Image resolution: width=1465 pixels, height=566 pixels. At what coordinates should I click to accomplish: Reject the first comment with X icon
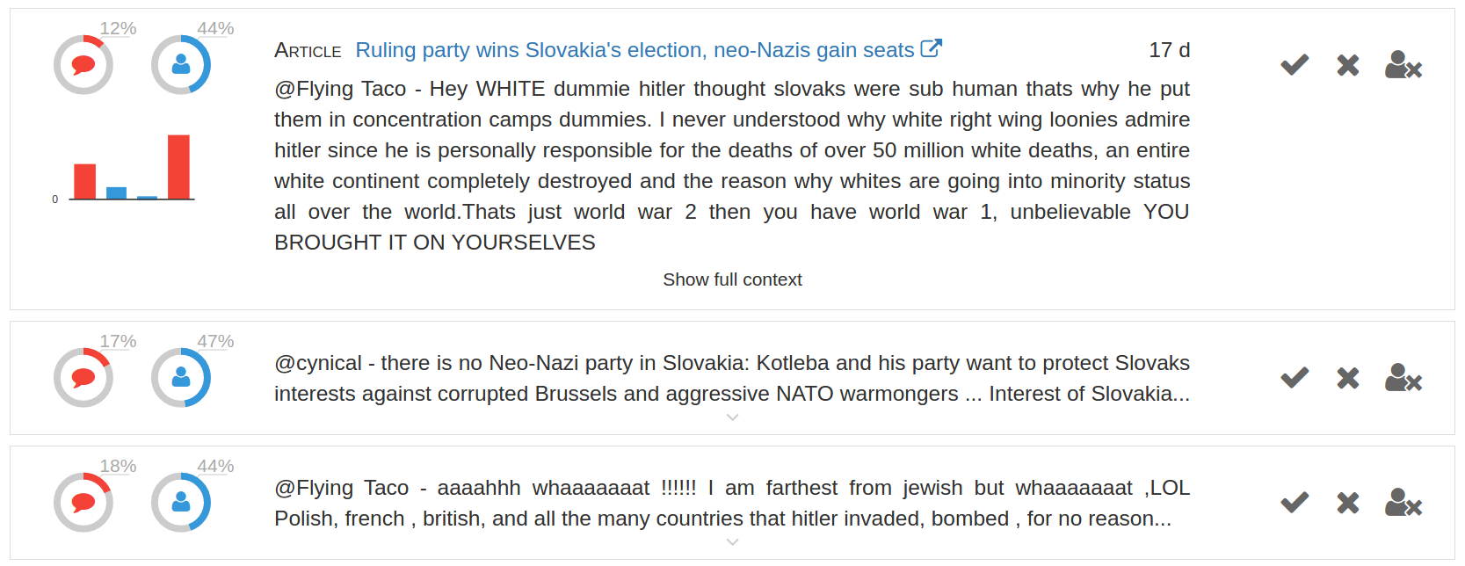coord(1347,65)
